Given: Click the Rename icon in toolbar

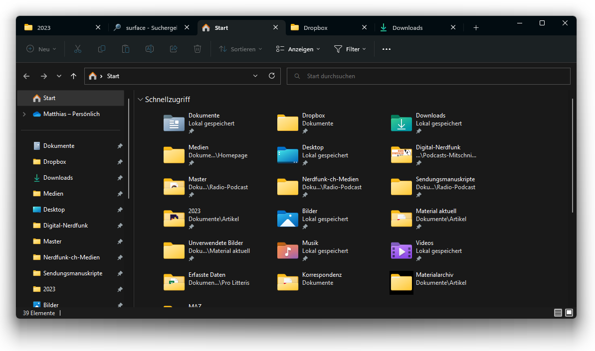Looking at the screenshot, I should tap(150, 49).
